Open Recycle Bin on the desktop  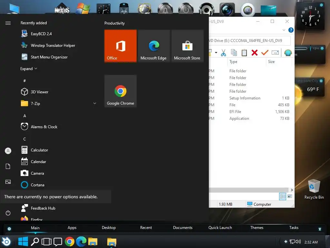tap(314, 189)
